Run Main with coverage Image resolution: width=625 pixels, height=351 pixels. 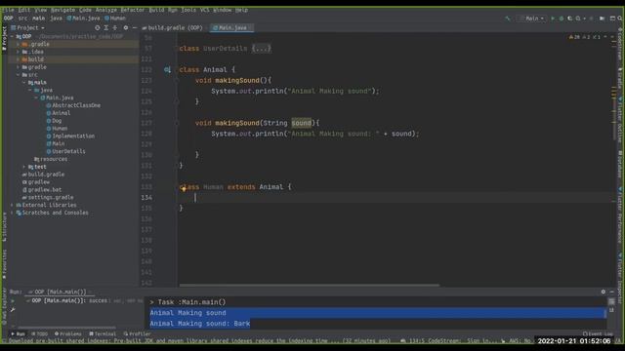569,19
